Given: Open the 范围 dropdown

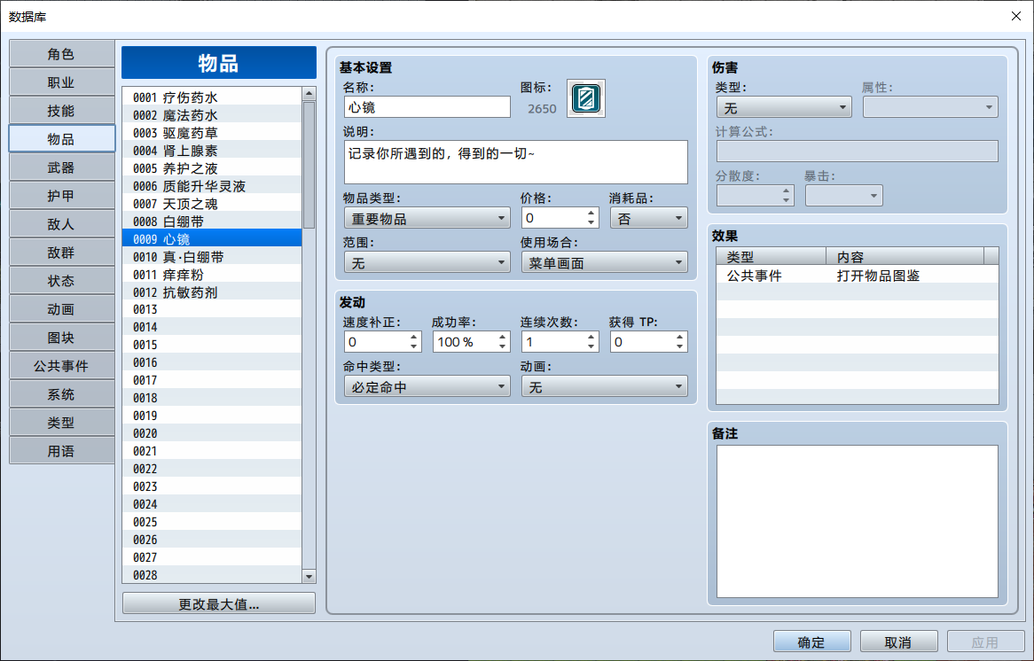Looking at the screenshot, I should tap(427, 263).
